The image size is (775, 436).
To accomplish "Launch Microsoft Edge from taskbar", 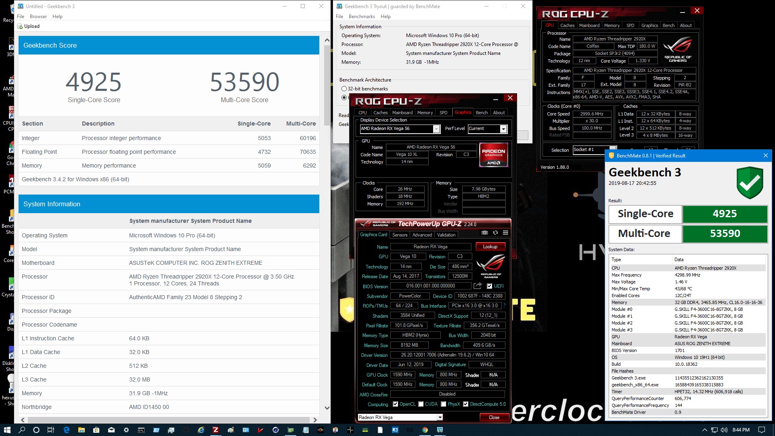I will point(67,430).
